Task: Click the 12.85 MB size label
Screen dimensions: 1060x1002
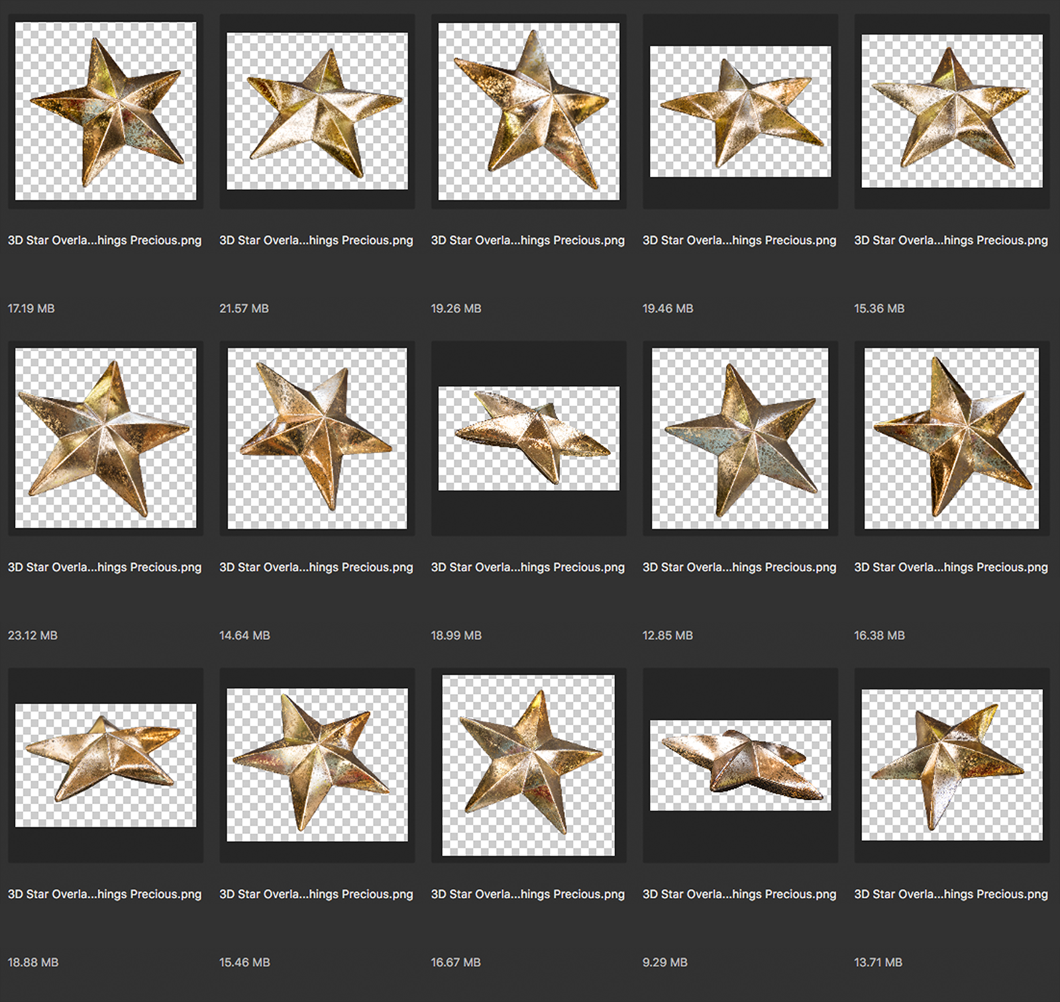Action: pos(668,634)
